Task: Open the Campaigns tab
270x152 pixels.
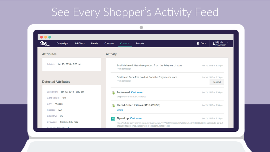Action: tap(62, 43)
